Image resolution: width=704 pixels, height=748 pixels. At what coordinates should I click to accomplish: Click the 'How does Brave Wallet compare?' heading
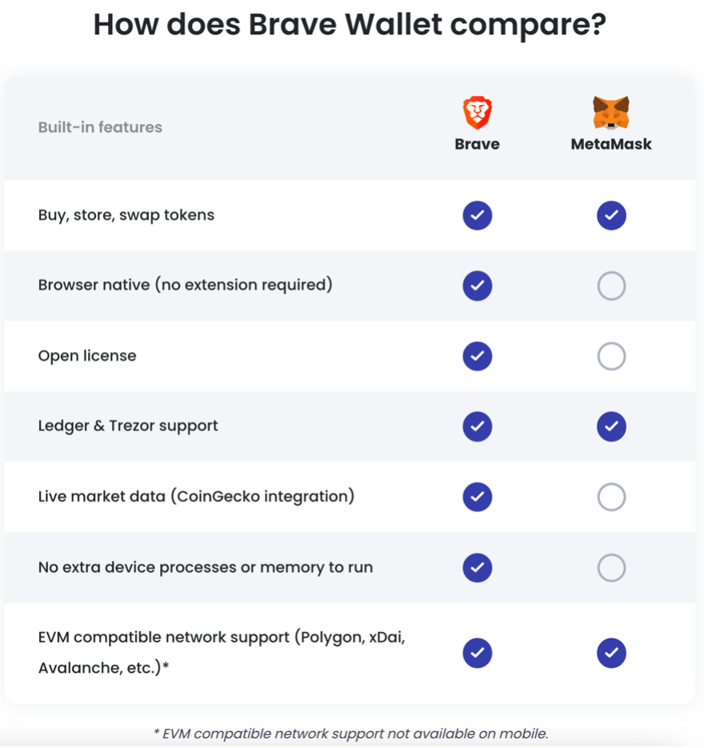pyautogui.click(x=350, y=25)
